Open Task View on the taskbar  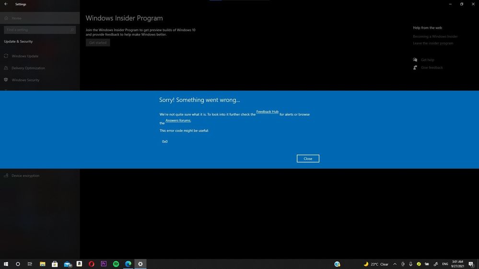click(30, 264)
